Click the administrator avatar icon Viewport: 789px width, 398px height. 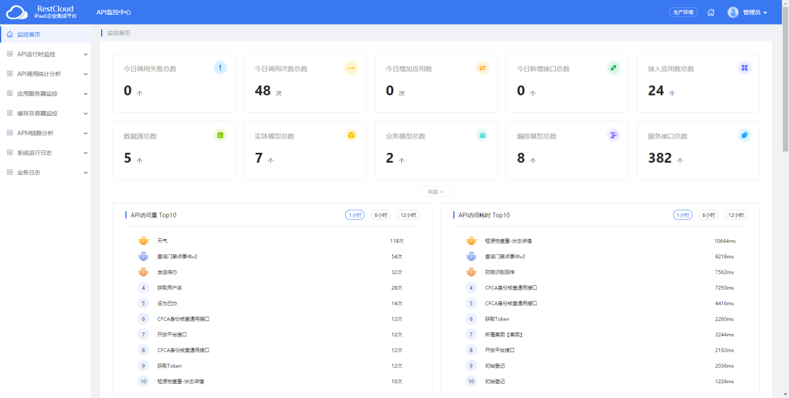(733, 12)
